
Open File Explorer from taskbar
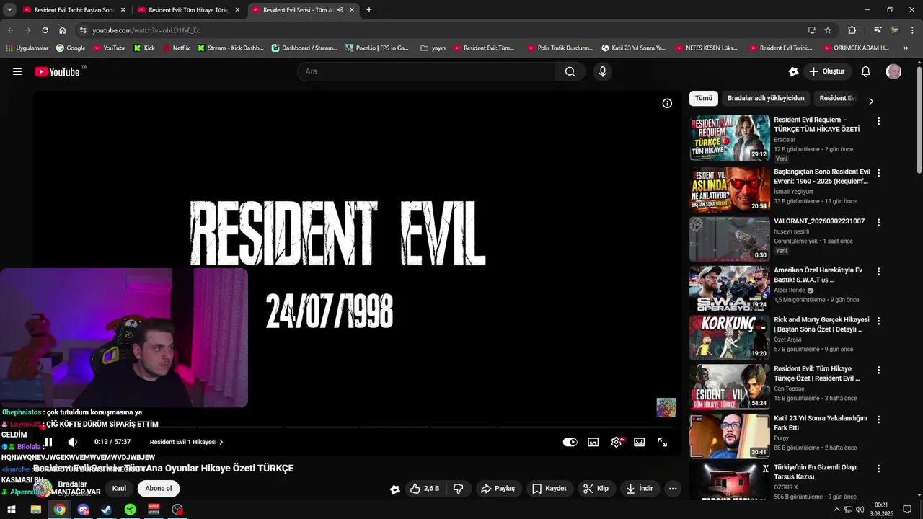[35, 510]
